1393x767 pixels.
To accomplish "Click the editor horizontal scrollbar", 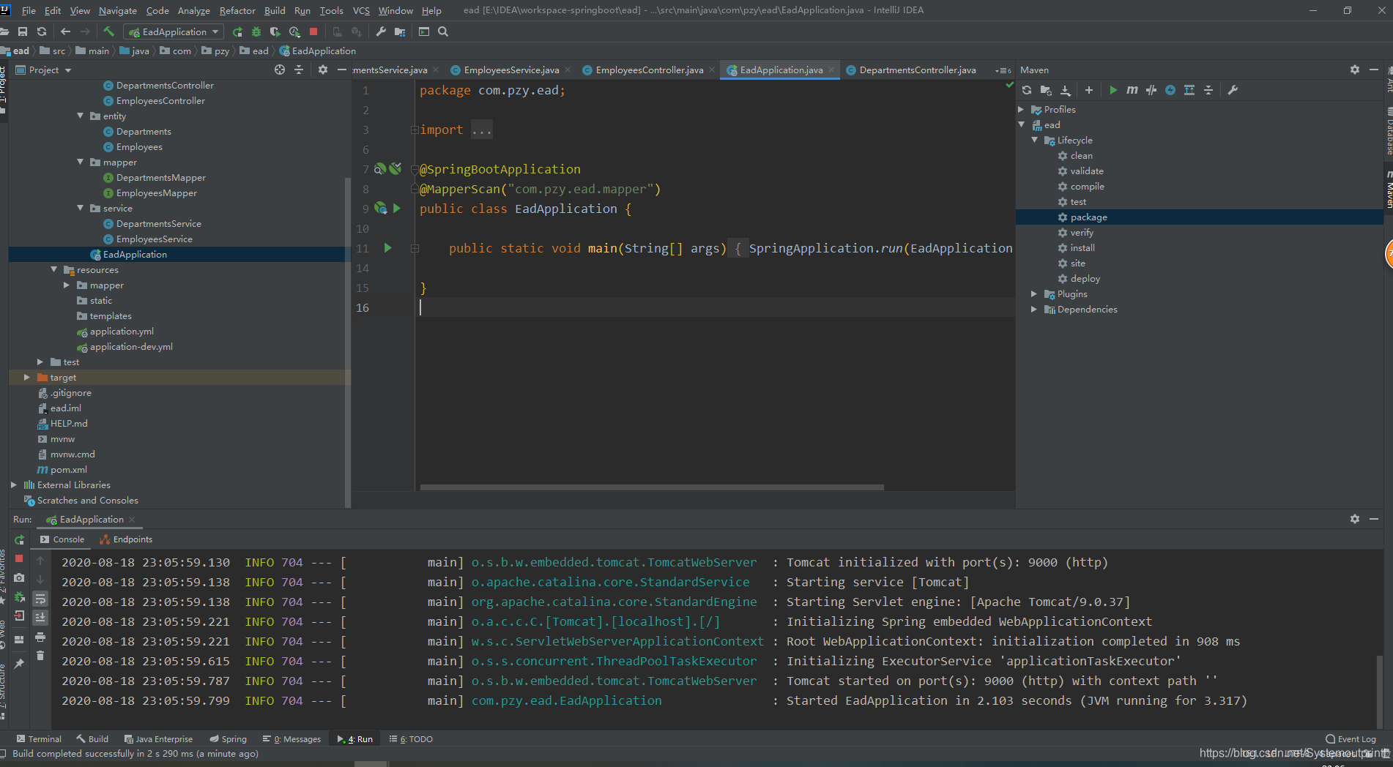I will 652,487.
